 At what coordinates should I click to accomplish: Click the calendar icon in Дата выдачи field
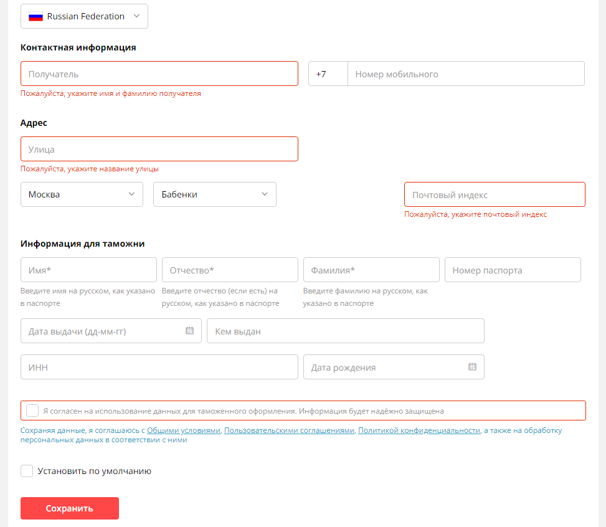click(189, 331)
